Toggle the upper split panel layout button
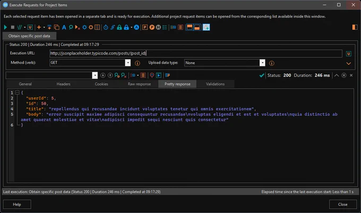This screenshot has width=361, height=213. [190, 28]
